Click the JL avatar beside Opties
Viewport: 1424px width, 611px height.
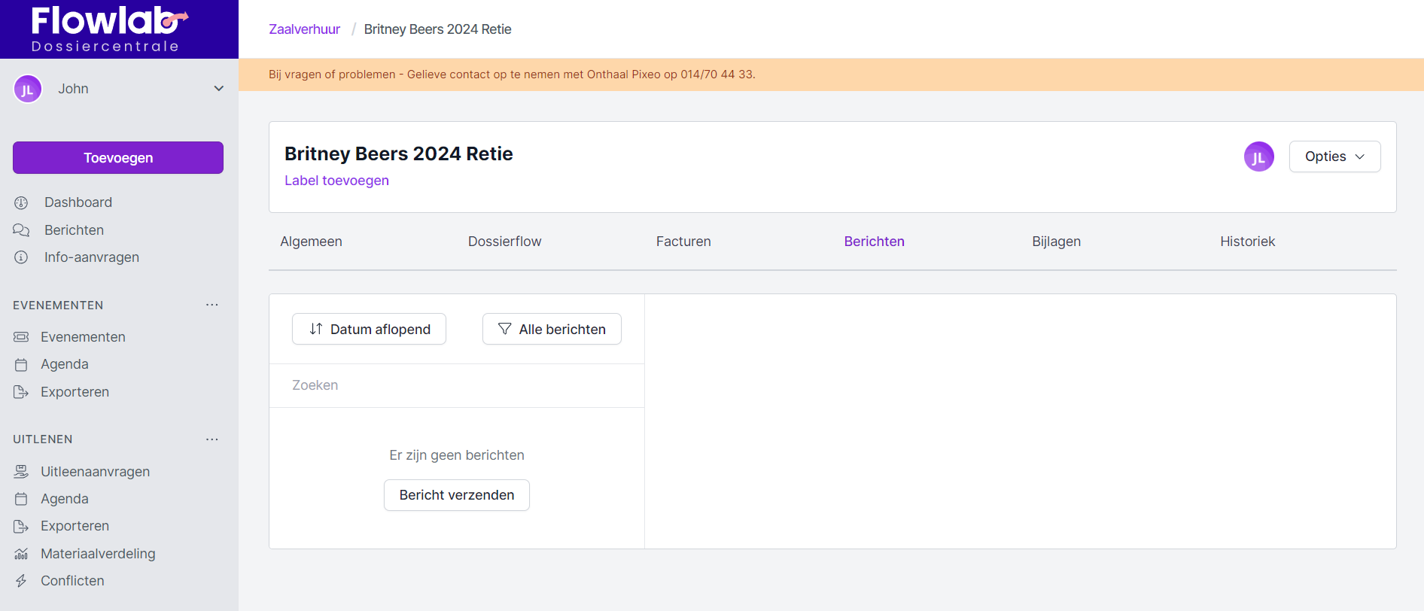tap(1258, 157)
